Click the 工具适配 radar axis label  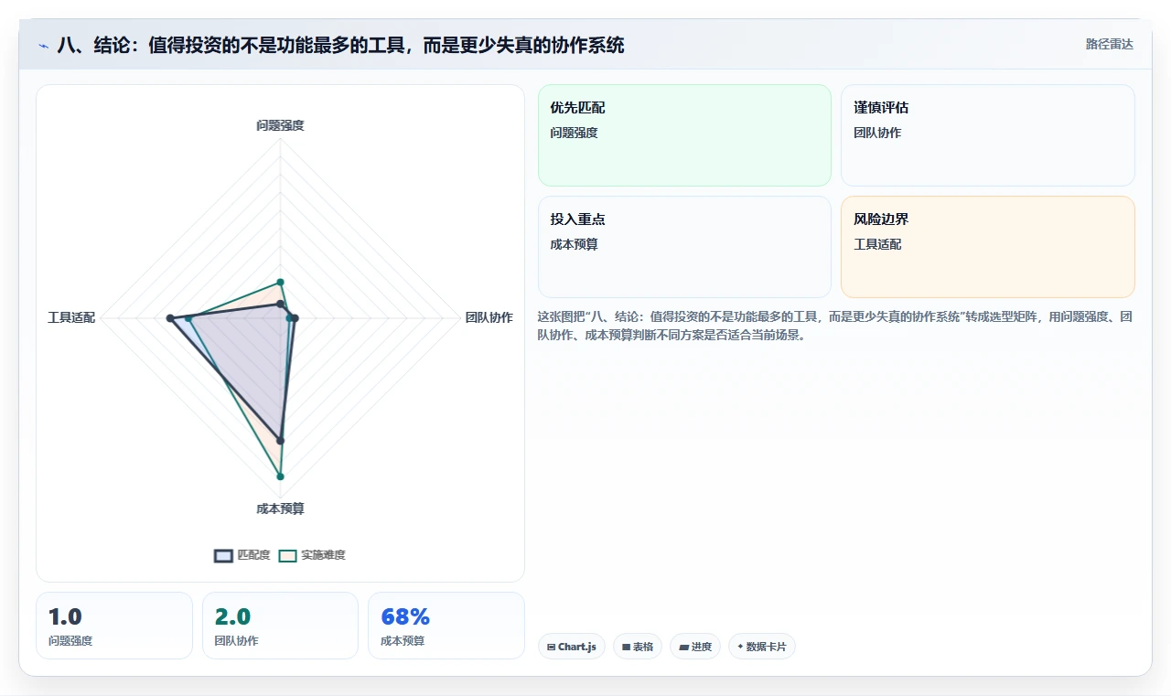pyautogui.click(x=71, y=317)
